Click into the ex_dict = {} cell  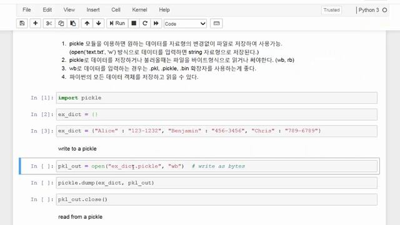(x=217, y=114)
